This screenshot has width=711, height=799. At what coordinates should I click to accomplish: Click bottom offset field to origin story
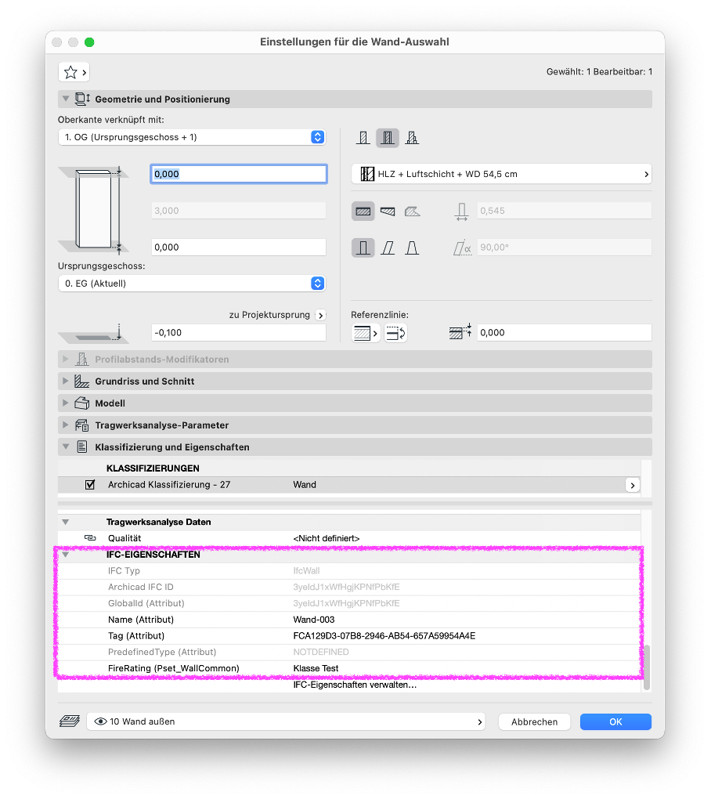click(239, 247)
